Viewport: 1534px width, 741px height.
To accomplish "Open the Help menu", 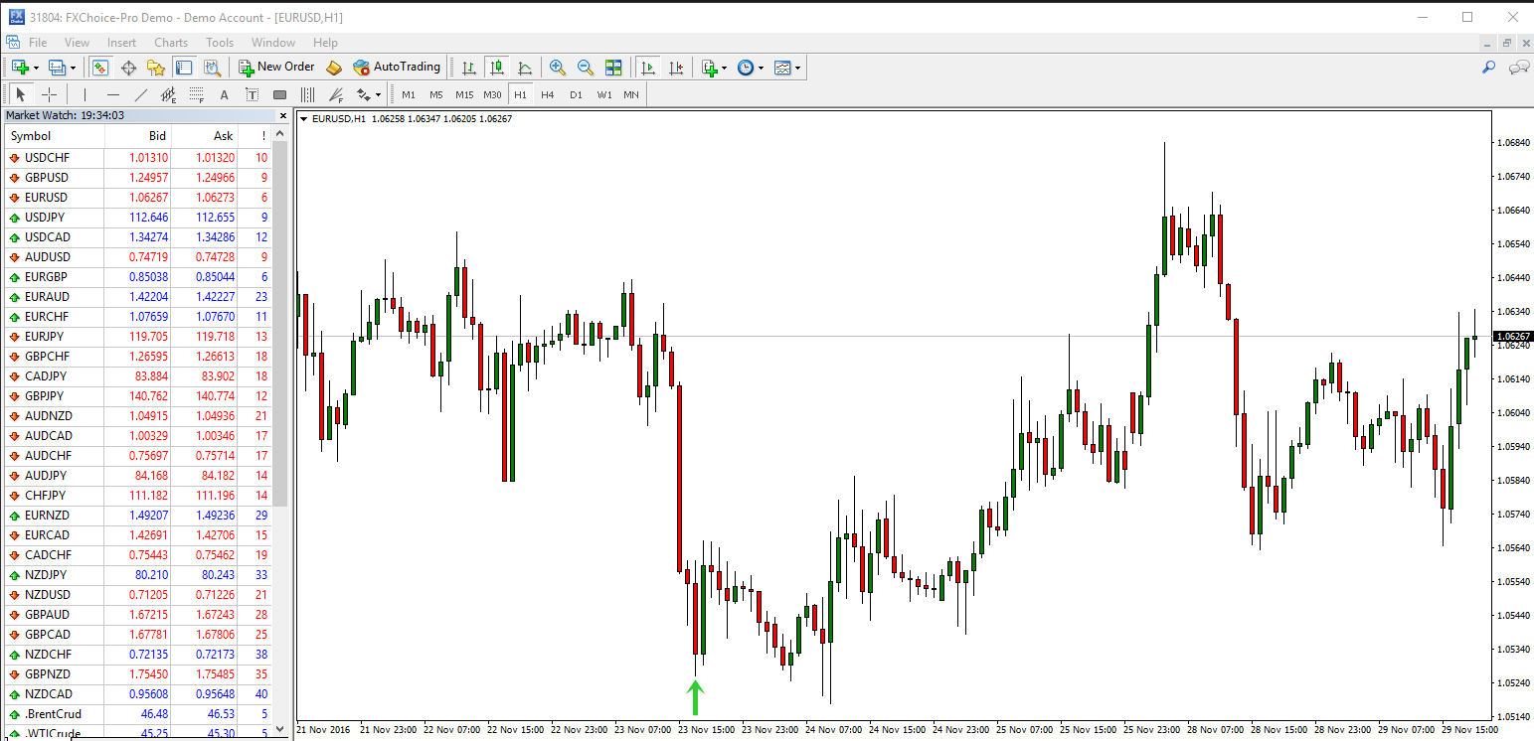I will click(325, 43).
